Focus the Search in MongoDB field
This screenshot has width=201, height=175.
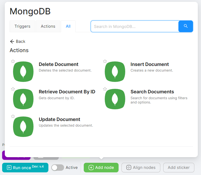[x=135, y=26]
